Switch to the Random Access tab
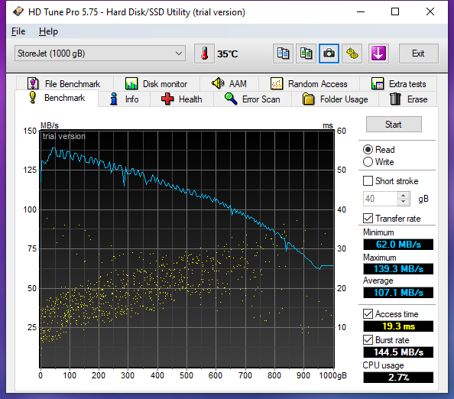Screen dimensions: 454x399 pos(309,84)
